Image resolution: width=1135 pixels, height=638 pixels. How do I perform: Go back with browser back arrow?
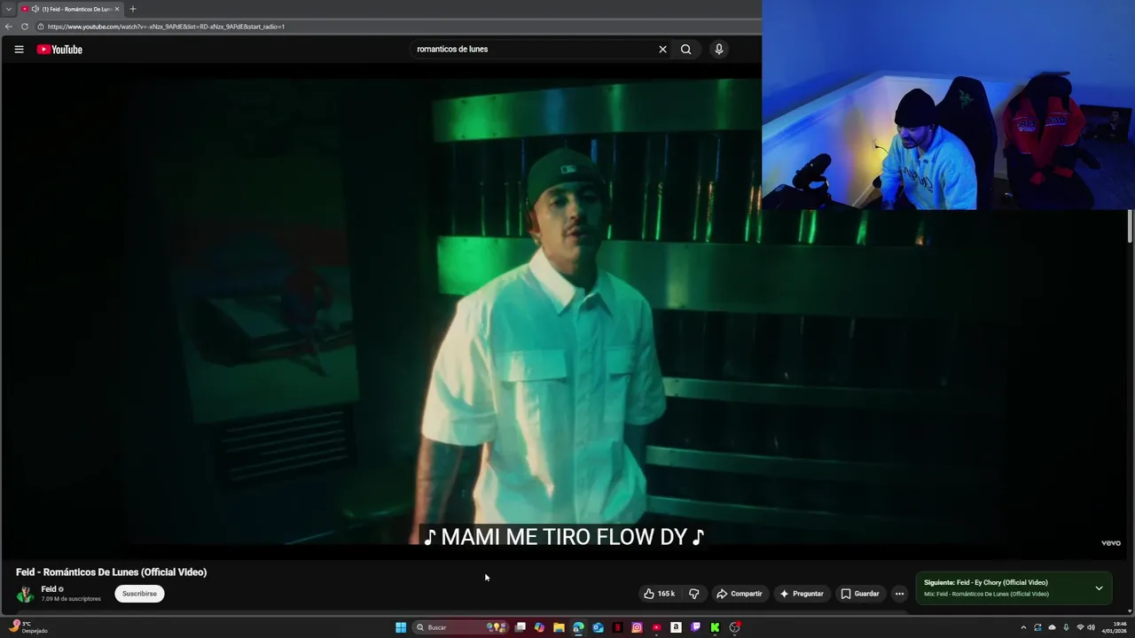point(9,27)
